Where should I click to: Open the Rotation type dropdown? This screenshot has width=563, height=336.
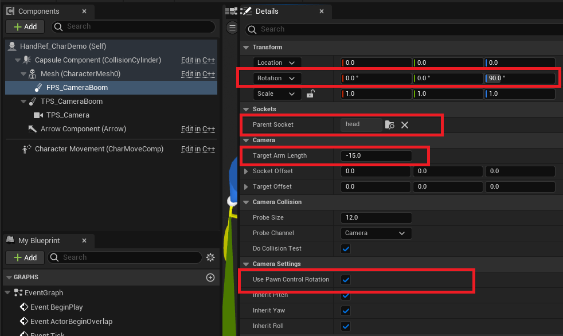pyautogui.click(x=277, y=79)
